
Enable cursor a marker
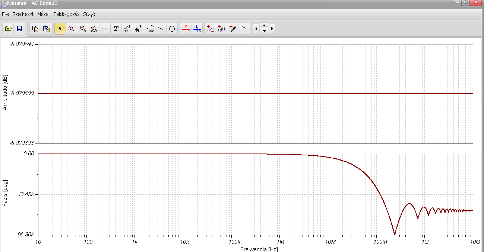pos(186,29)
